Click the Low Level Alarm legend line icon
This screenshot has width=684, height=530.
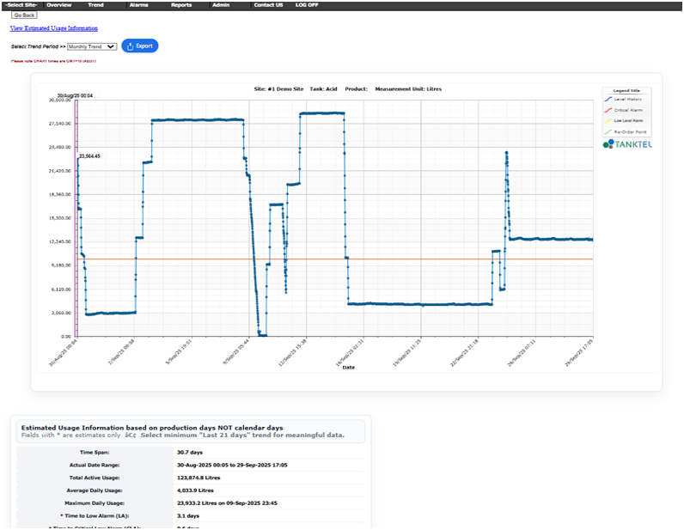coord(608,121)
